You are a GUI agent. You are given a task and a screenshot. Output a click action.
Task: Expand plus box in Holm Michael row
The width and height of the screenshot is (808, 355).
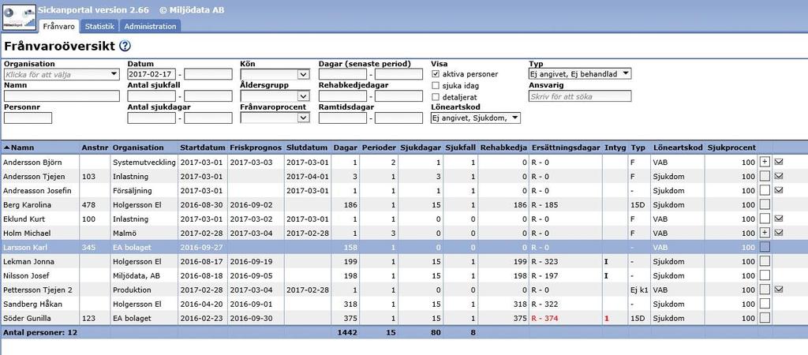pyautogui.click(x=765, y=233)
